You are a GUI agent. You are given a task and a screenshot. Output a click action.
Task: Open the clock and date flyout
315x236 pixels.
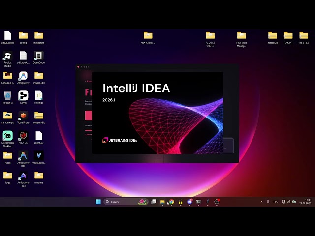click(x=305, y=202)
